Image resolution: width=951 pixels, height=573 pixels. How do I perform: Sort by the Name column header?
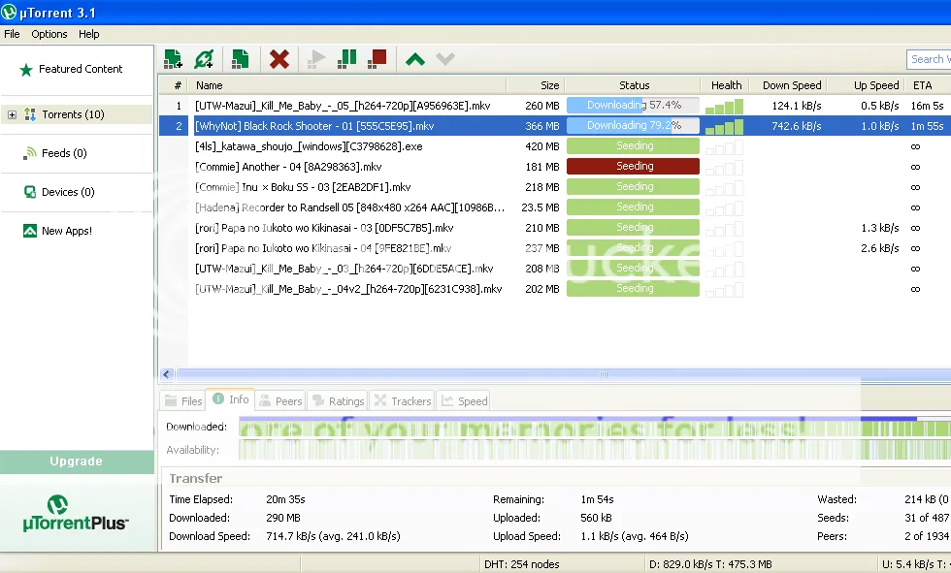click(x=347, y=85)
